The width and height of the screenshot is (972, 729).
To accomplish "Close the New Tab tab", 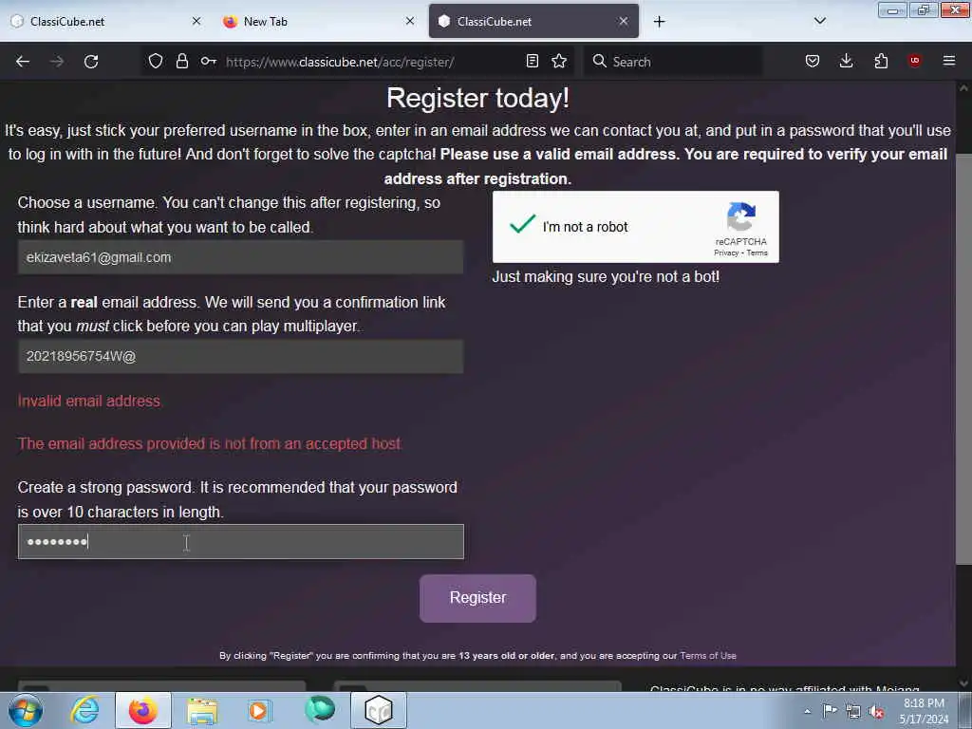I will [x=410, y=21].
